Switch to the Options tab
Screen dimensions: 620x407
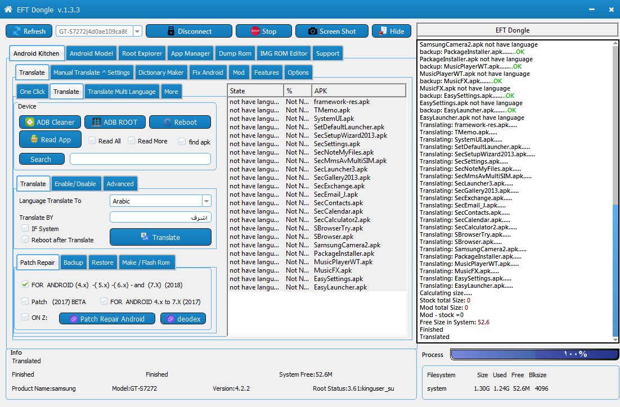click(x=298, y=73)
